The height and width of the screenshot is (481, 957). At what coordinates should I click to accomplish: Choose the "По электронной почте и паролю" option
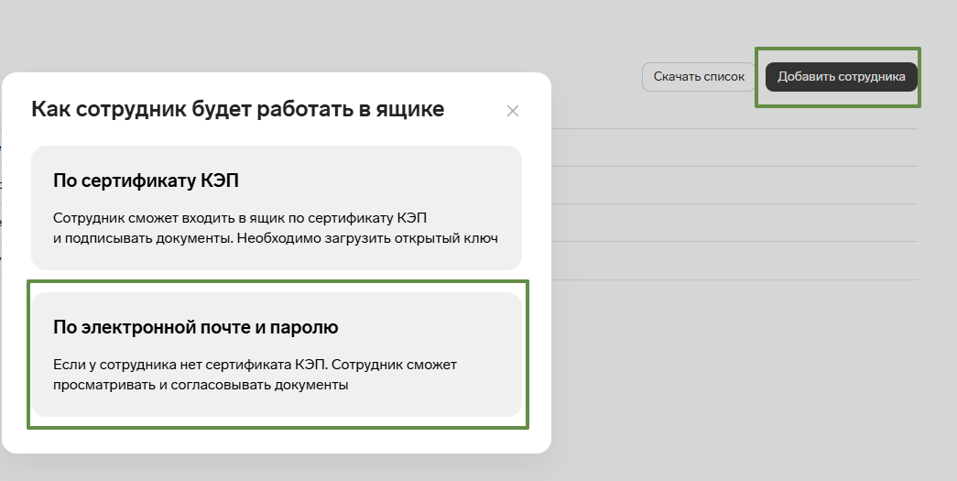[x=276, y=355]
